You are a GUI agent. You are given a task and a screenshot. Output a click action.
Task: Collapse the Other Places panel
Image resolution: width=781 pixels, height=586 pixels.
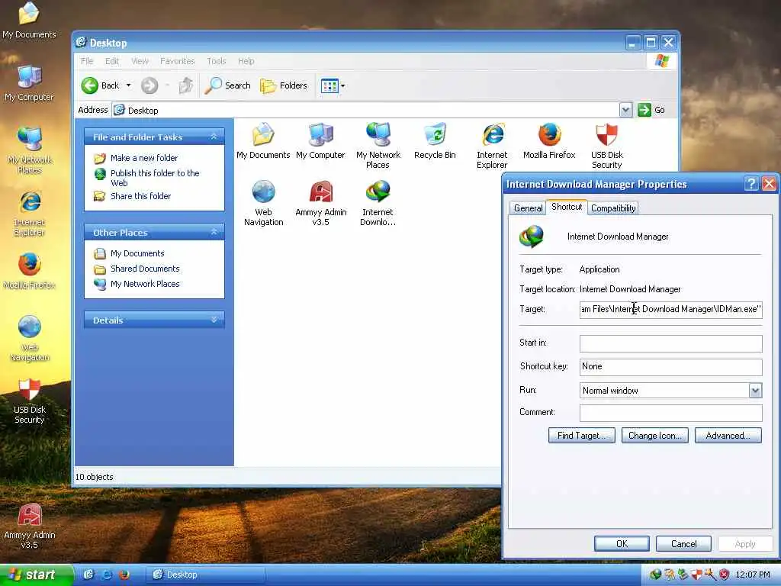click(214, 232)
